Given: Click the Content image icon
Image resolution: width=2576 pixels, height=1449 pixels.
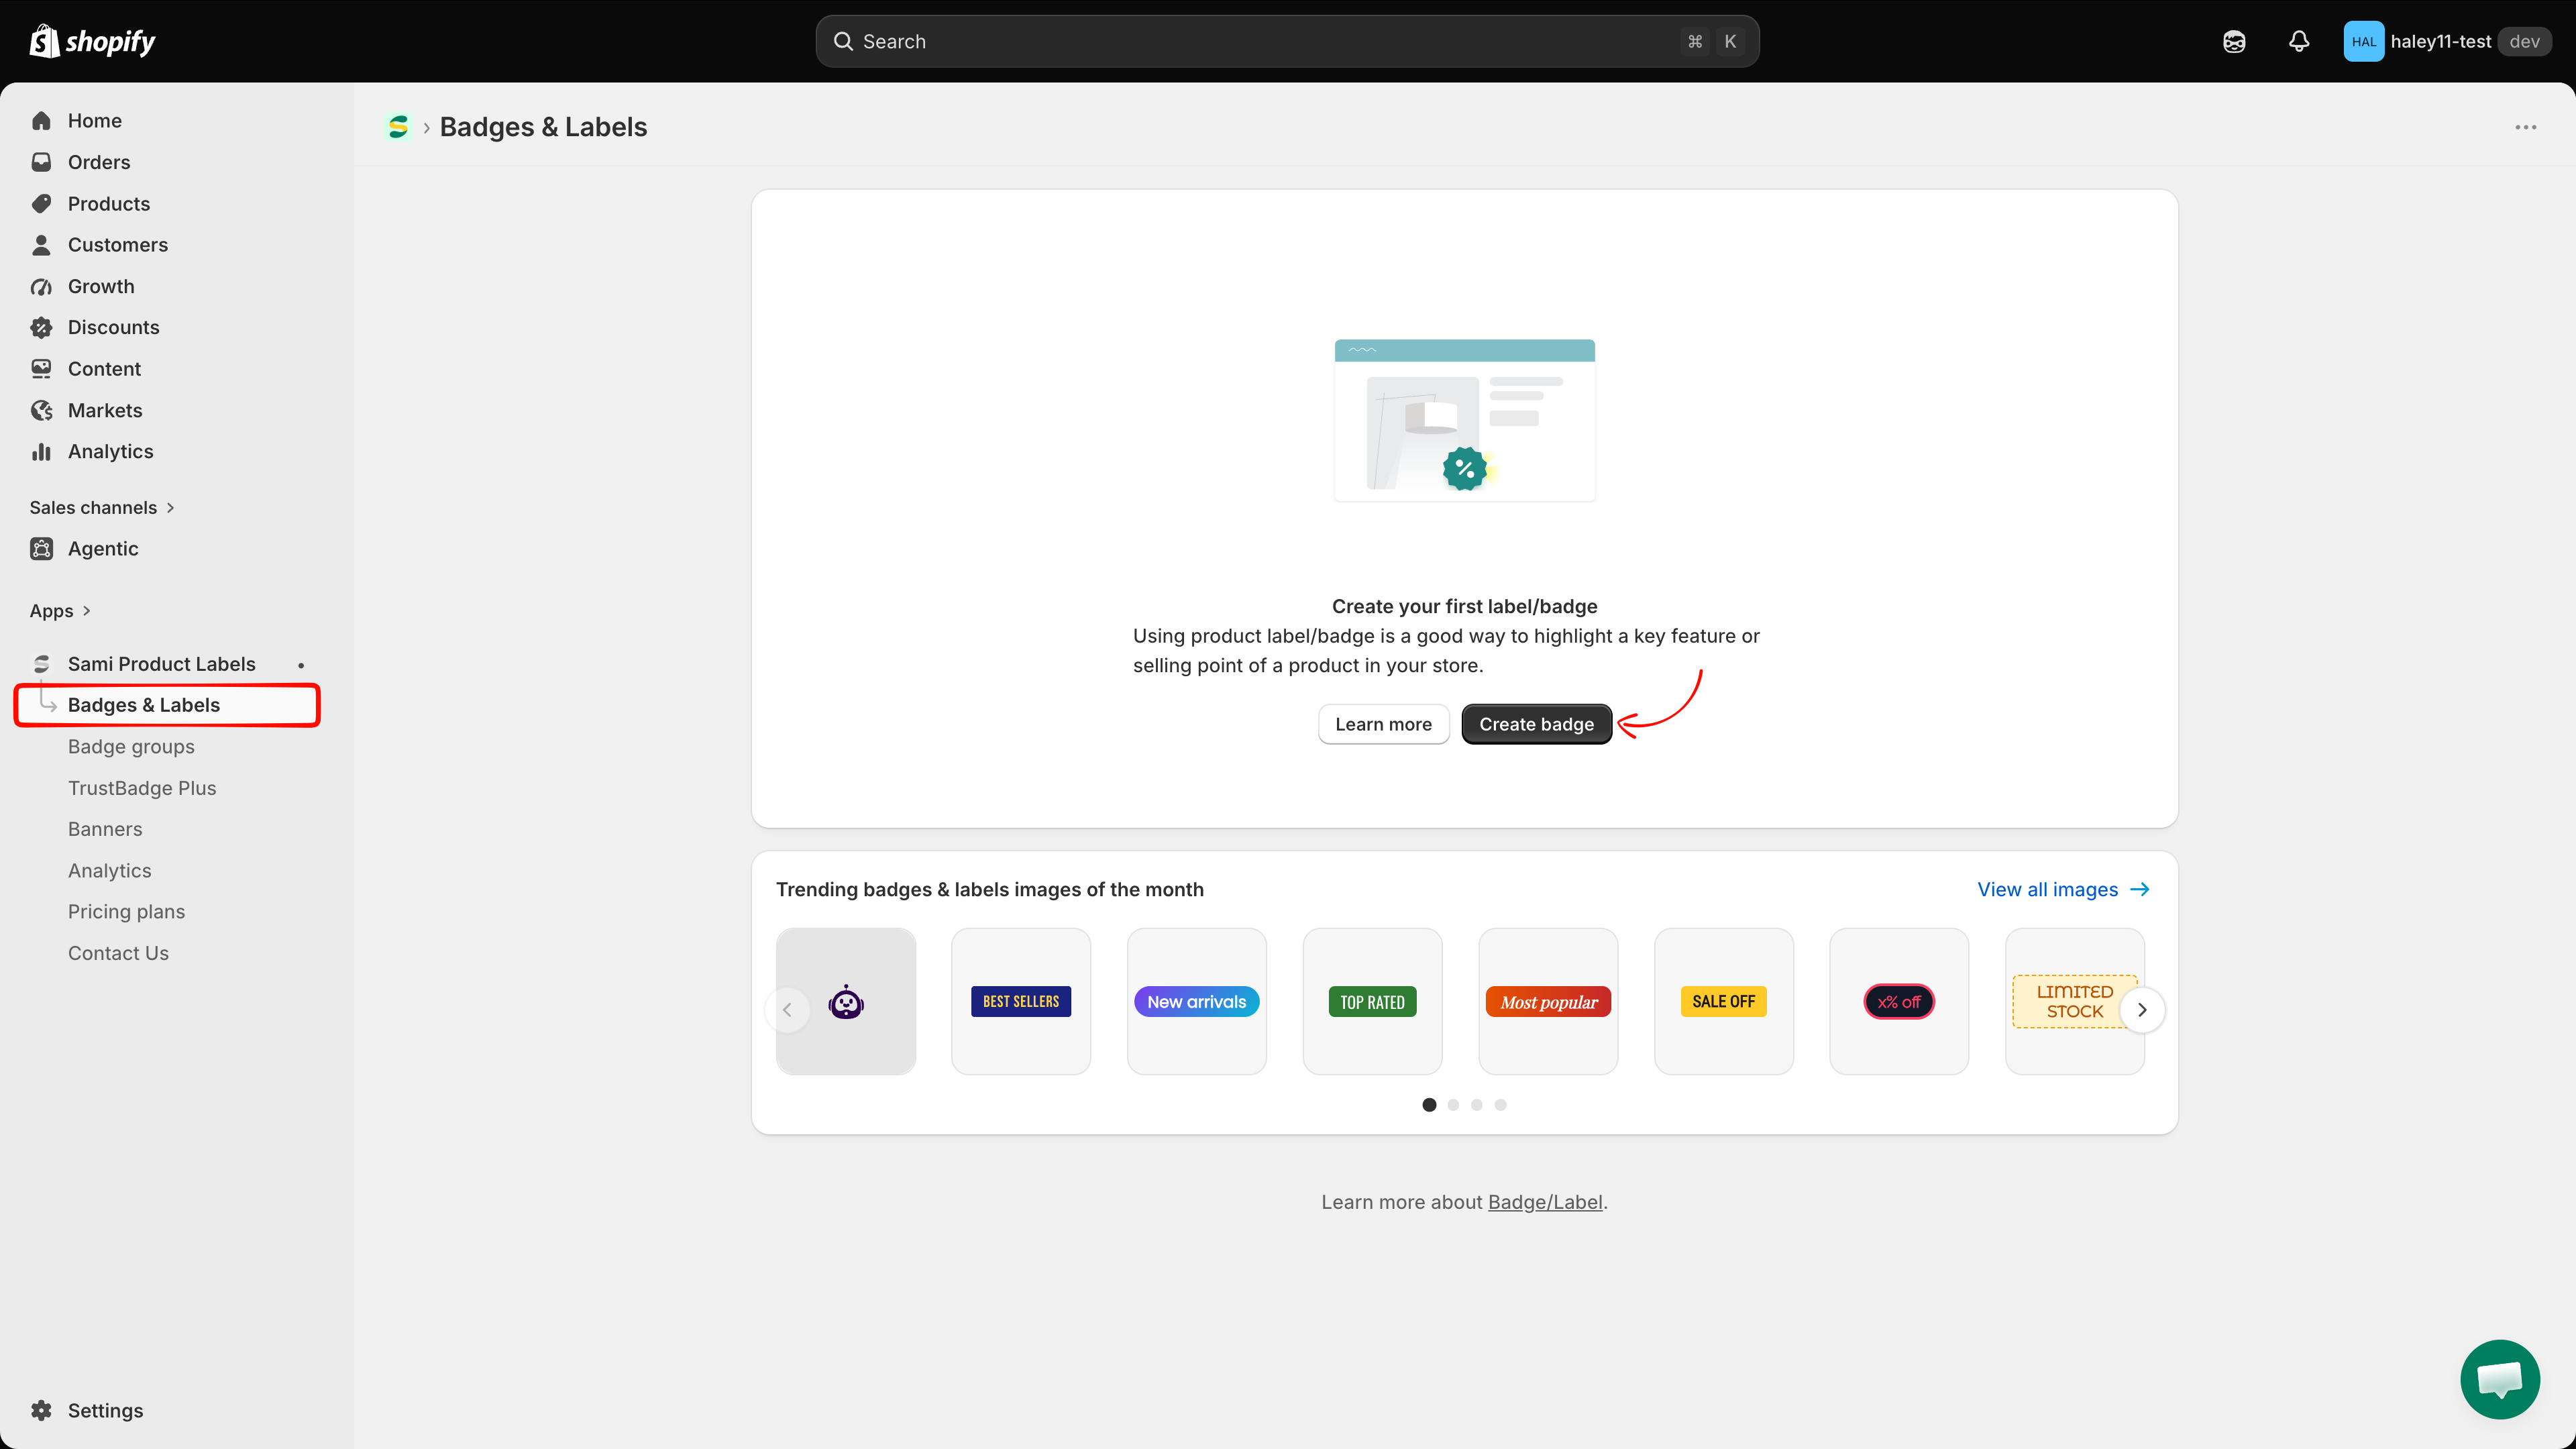Looking at the screenshot, I should pos(41,369).
